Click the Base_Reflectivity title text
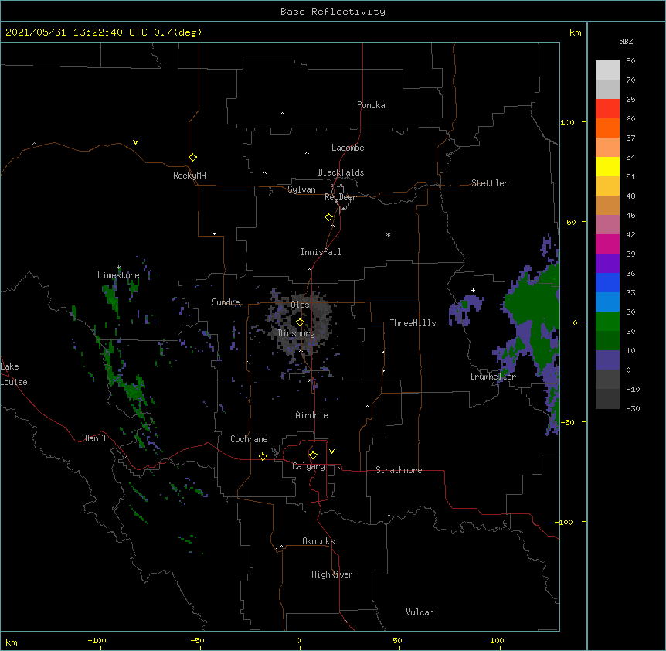Image resolution: width=666 pixels, height=651 pixels. (x=333, y=12)
